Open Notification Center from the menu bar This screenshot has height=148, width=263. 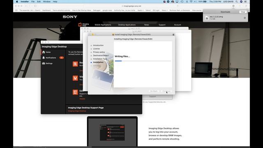point(245,2)
